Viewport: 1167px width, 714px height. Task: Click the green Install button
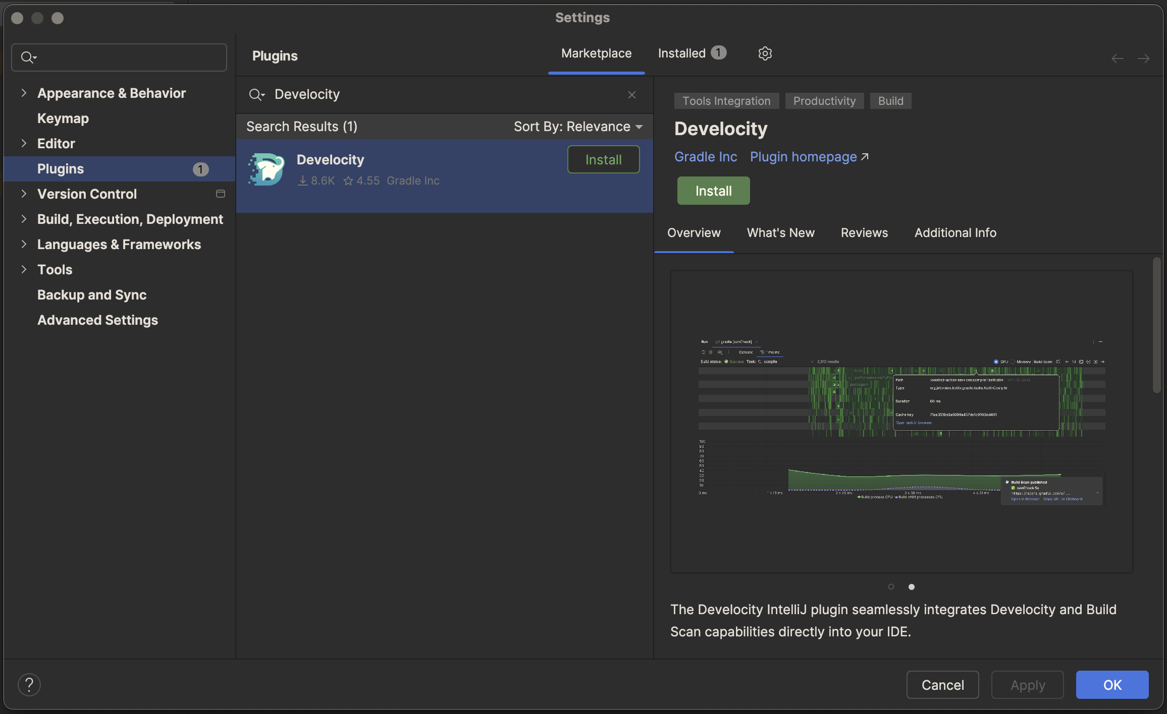pos(713,191)
